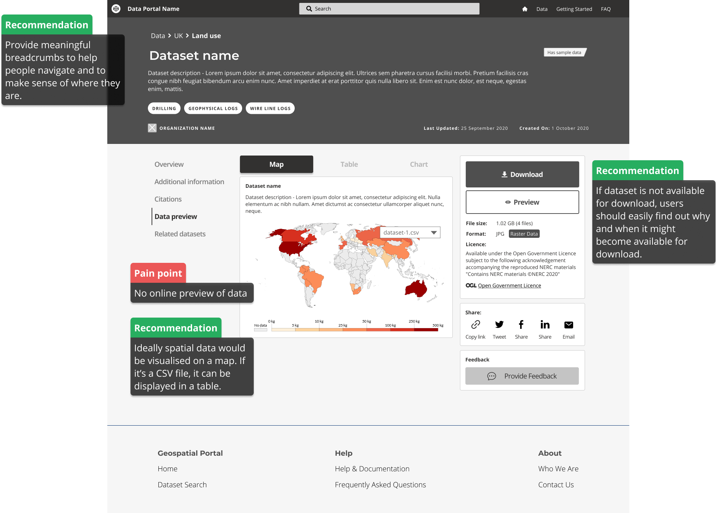This screenshot has height=513, width=717.
Task: Switch to the Chart tab
Action: point(419,164)
